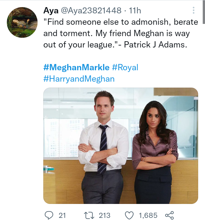Click the like count 1,685
Viewport: 205px width, 223px height.
pos(148,215)
